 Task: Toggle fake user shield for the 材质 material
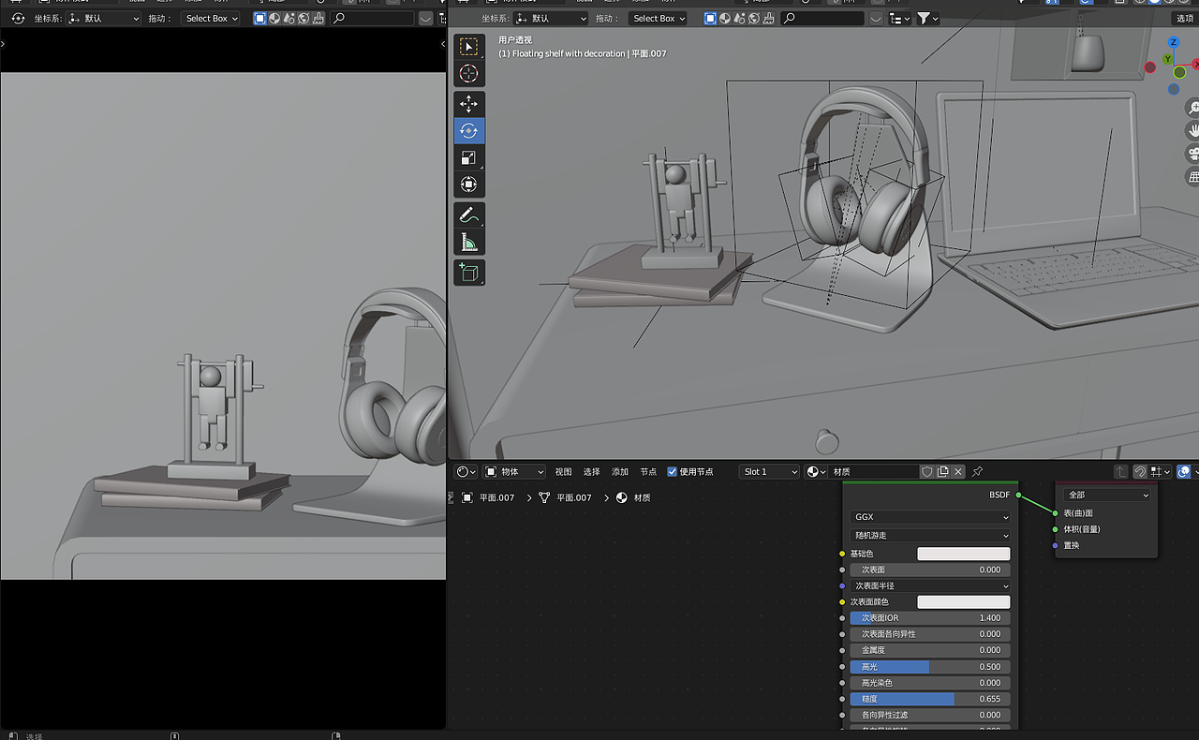tap(925, 471)
